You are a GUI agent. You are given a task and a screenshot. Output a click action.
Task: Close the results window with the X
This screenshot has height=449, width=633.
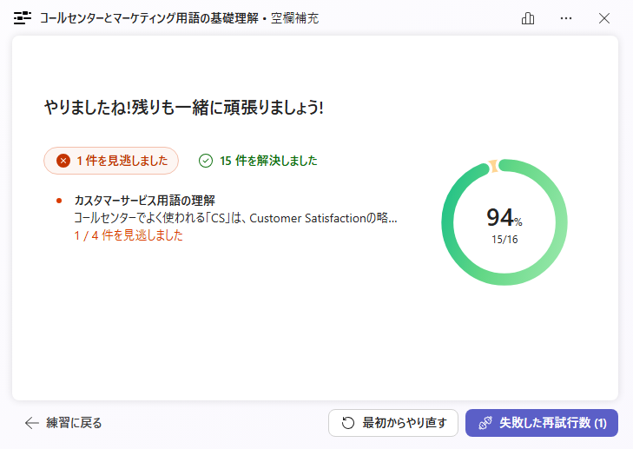coord(604,18)
